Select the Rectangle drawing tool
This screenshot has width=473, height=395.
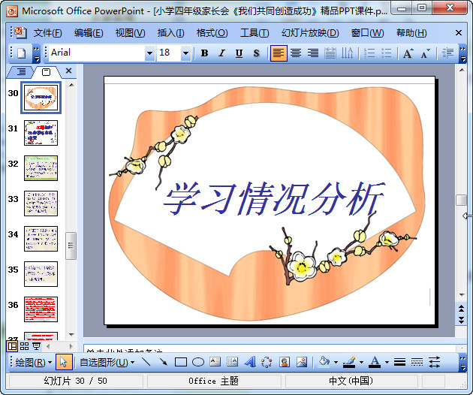(181, 362)
